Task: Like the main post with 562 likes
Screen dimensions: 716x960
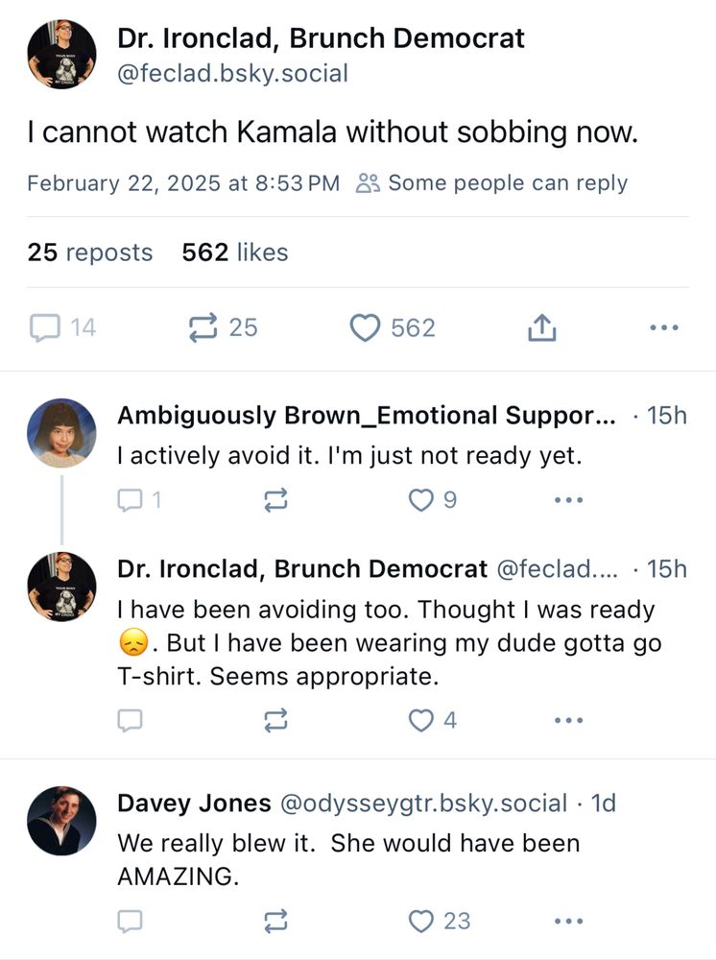Action: pyautogui.click(x=365, y=328)
